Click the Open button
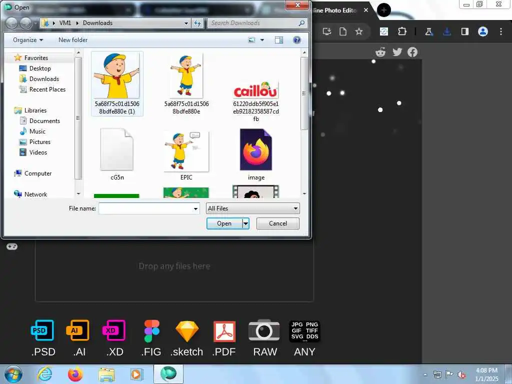Image resolution: width=512 pixels, height=384 pixels. [224, 223]
